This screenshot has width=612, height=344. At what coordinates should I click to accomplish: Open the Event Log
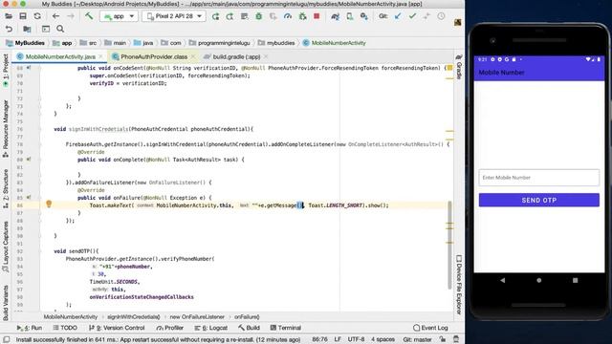(430, 328)
